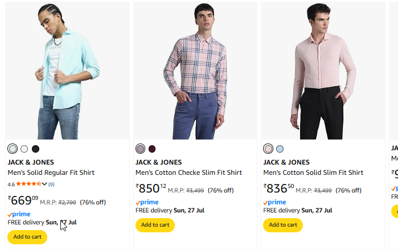The image size is (398, 250).
Task: Select the pale pink swatch on third shirt
Action: pos(268,149)
